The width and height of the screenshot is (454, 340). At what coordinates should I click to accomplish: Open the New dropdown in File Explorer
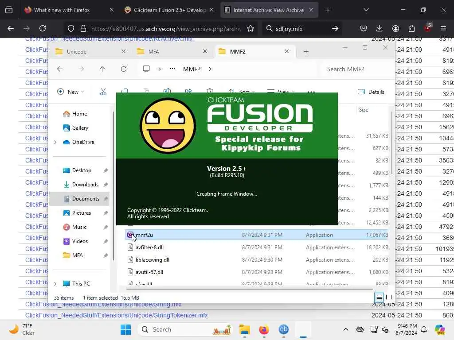[70, 92]
